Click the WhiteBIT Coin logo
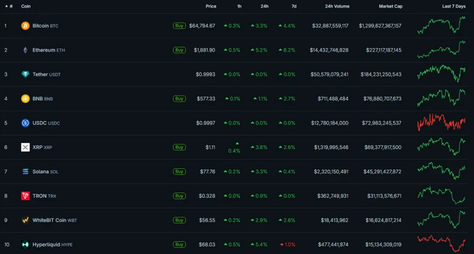This screenshot has height=254, width=474. pyautogui.click(x=26, y=220)
